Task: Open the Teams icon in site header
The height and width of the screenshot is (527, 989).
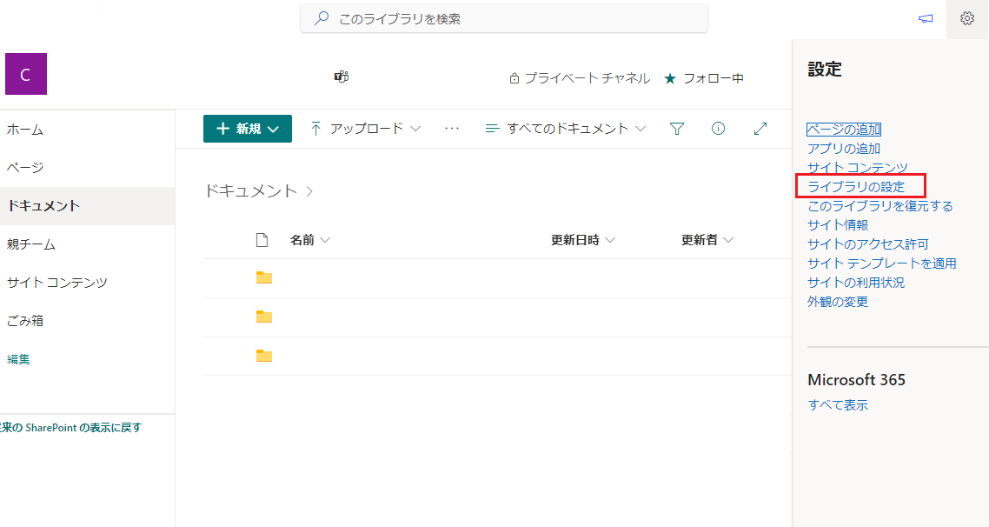Action: pyautogui.click(x=342, y=77)
